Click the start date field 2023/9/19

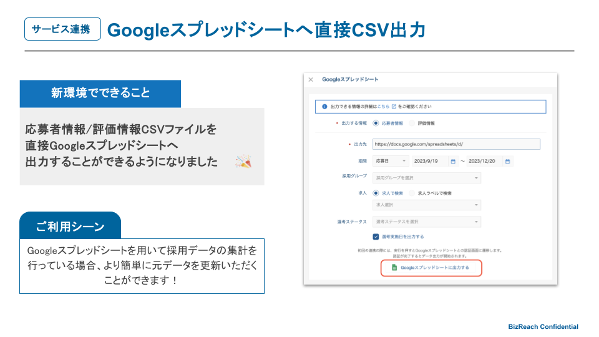[x=429, y=161]
